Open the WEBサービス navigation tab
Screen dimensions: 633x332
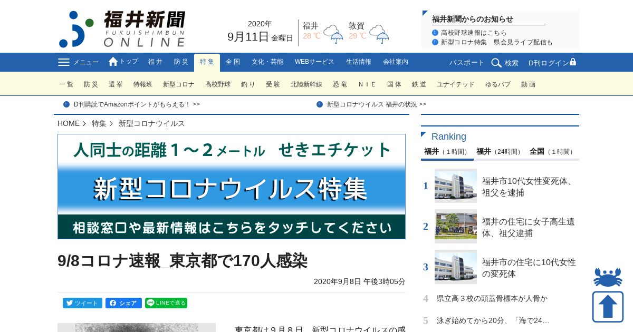point(314,62)
